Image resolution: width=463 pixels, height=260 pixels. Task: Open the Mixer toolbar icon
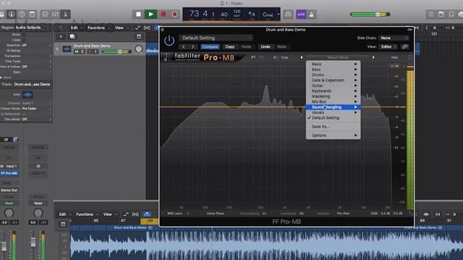coord(55,14)
